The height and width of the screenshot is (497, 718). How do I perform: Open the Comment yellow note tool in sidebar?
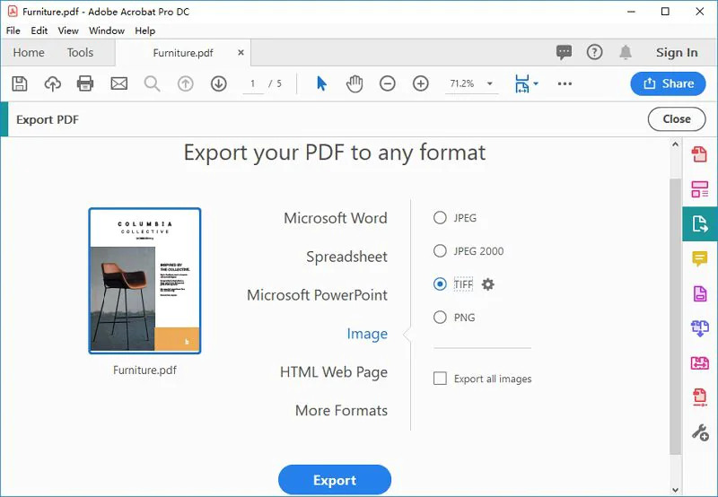(x=699, y=258)
